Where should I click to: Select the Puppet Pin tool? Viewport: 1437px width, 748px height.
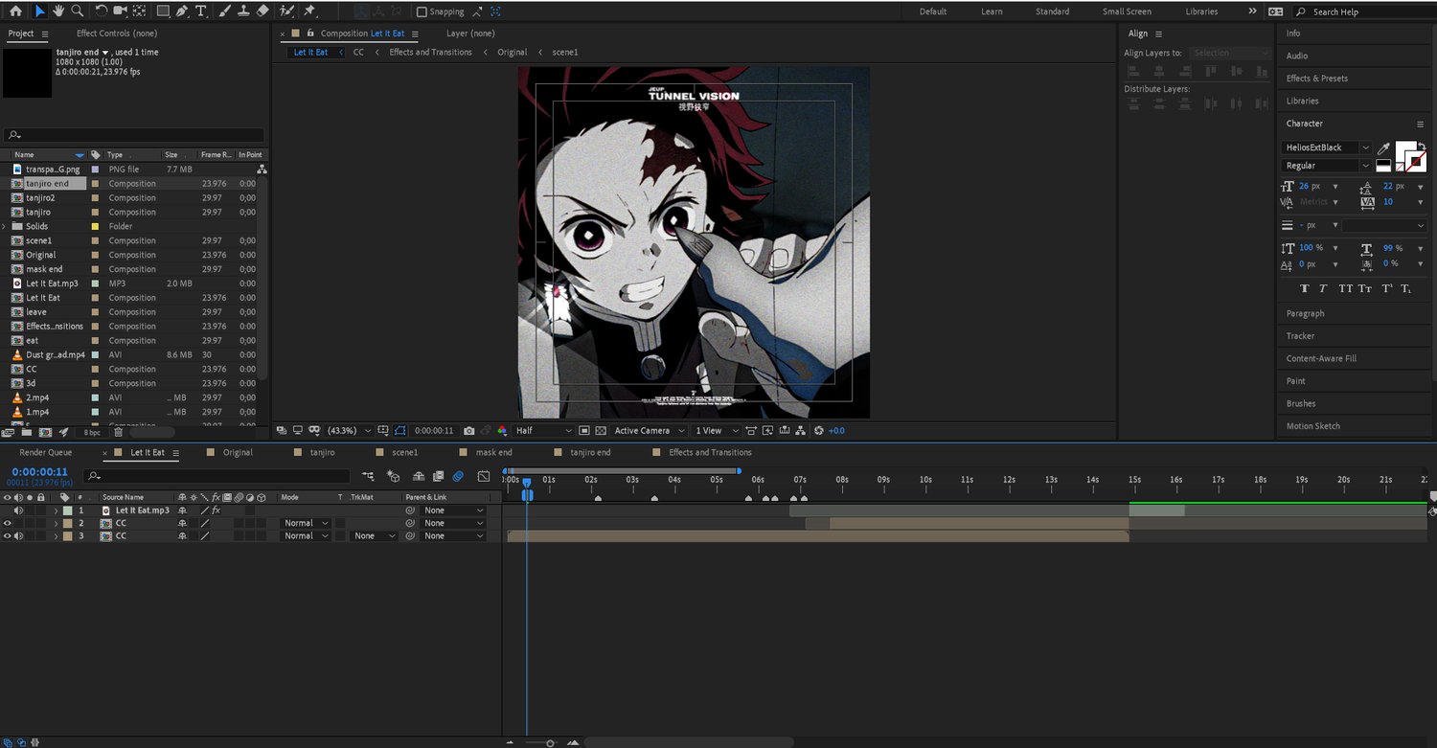309,11
